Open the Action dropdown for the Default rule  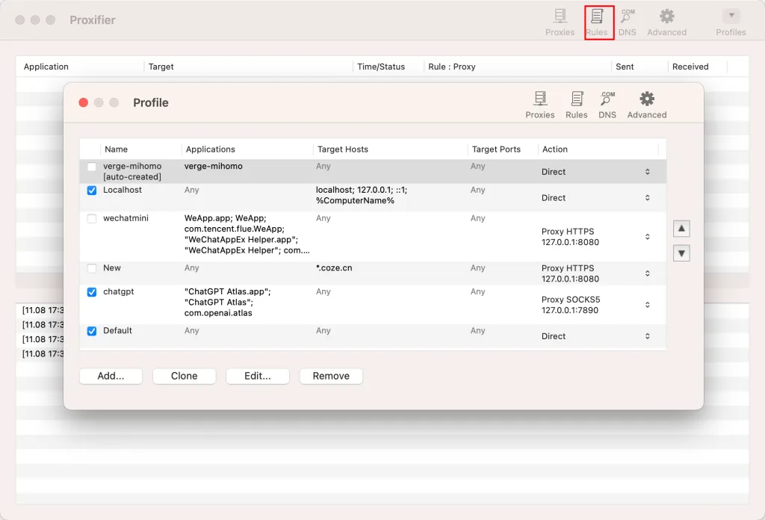(648, 336)
